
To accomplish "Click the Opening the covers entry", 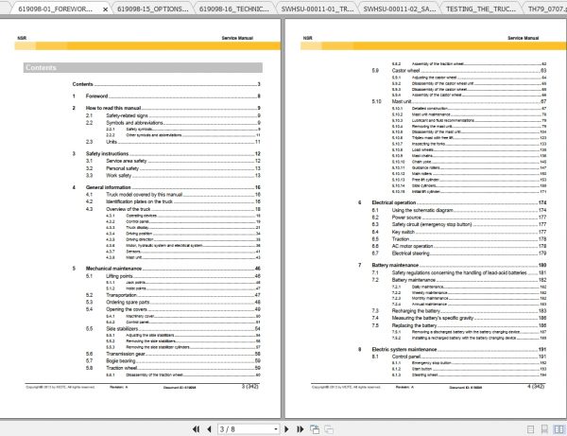I will tap(173, 309).
